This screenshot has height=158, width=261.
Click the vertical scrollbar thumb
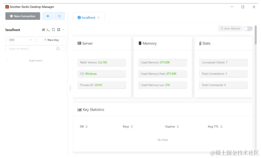tap(256, 35)
